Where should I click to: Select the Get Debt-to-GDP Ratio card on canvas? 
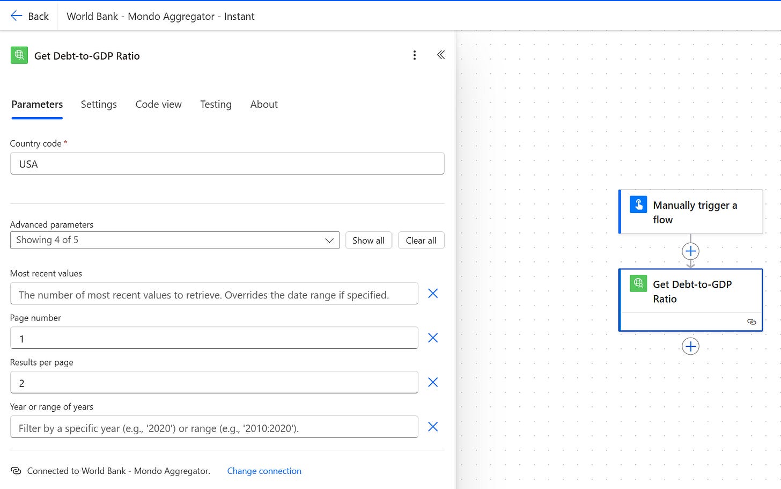pyautogui.click(x=691, y=300)
